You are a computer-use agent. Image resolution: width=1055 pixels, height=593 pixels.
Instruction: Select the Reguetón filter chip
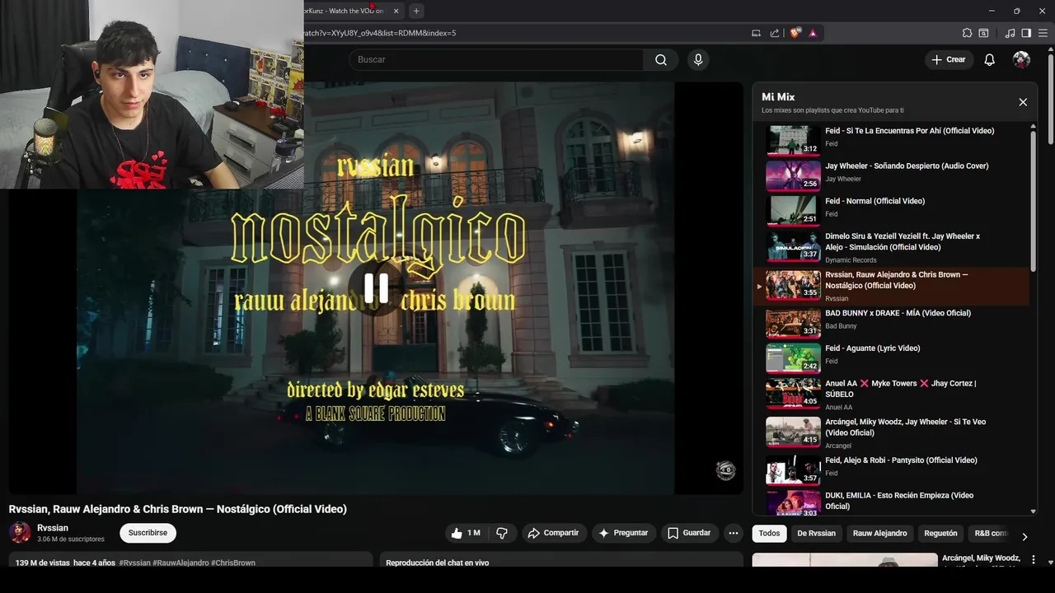(940, 533)
